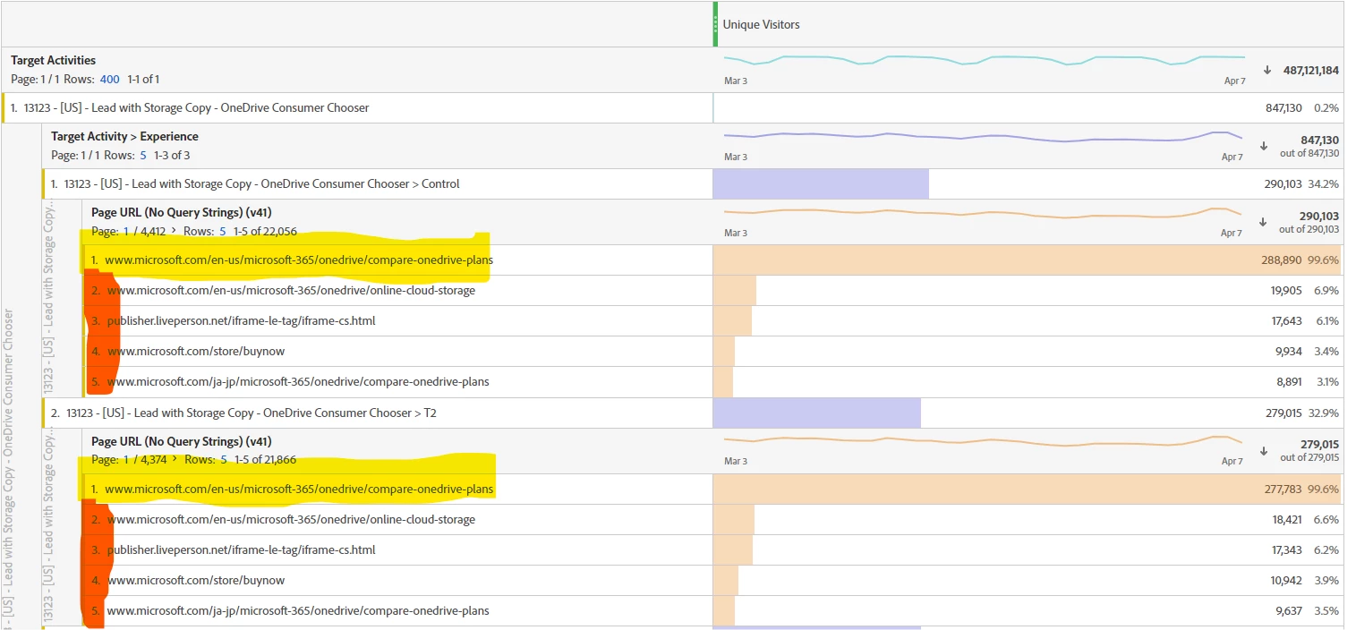This screenshot has width=1356, height=630.
Task: Go to next page after 1 / 4,412
Action: point(175,231)
